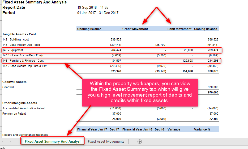Select 147 - Less Accum Dep Furn & Fixt label

coord(24,66)
